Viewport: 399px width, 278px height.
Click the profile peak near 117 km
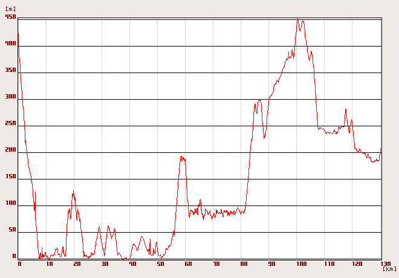coord(345,109)
